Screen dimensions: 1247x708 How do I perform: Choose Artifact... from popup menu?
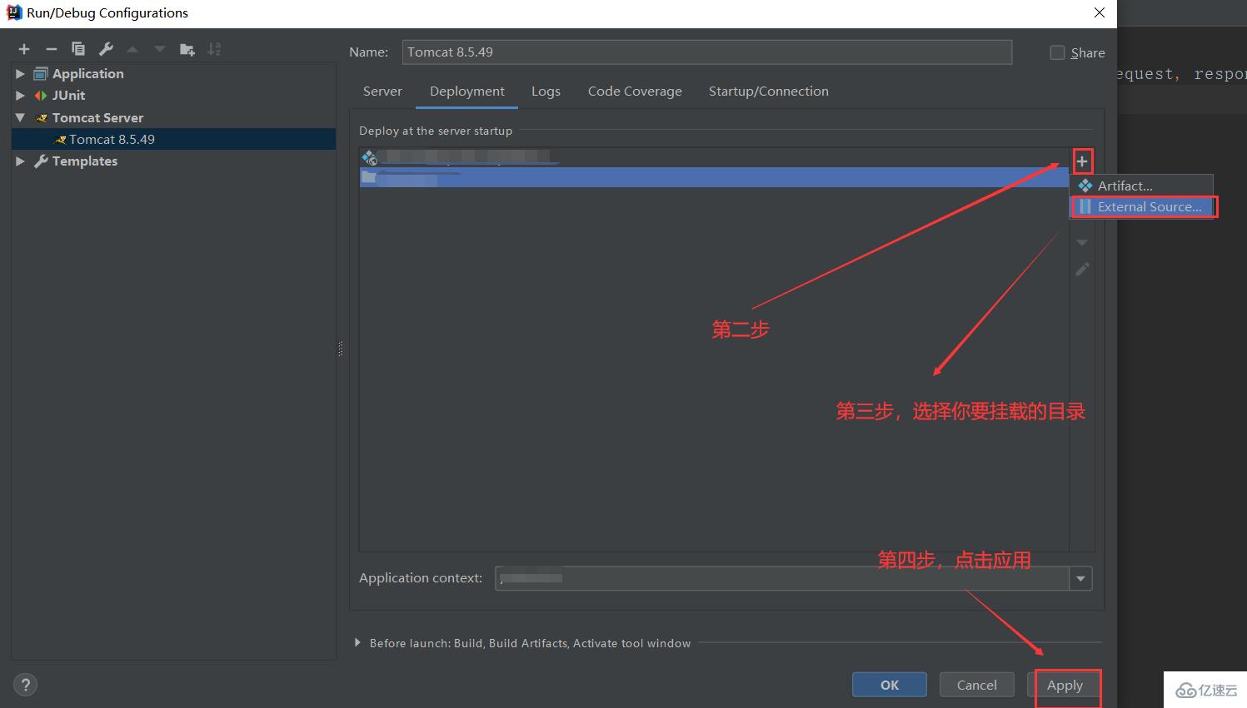click(x=1141, y=186)
